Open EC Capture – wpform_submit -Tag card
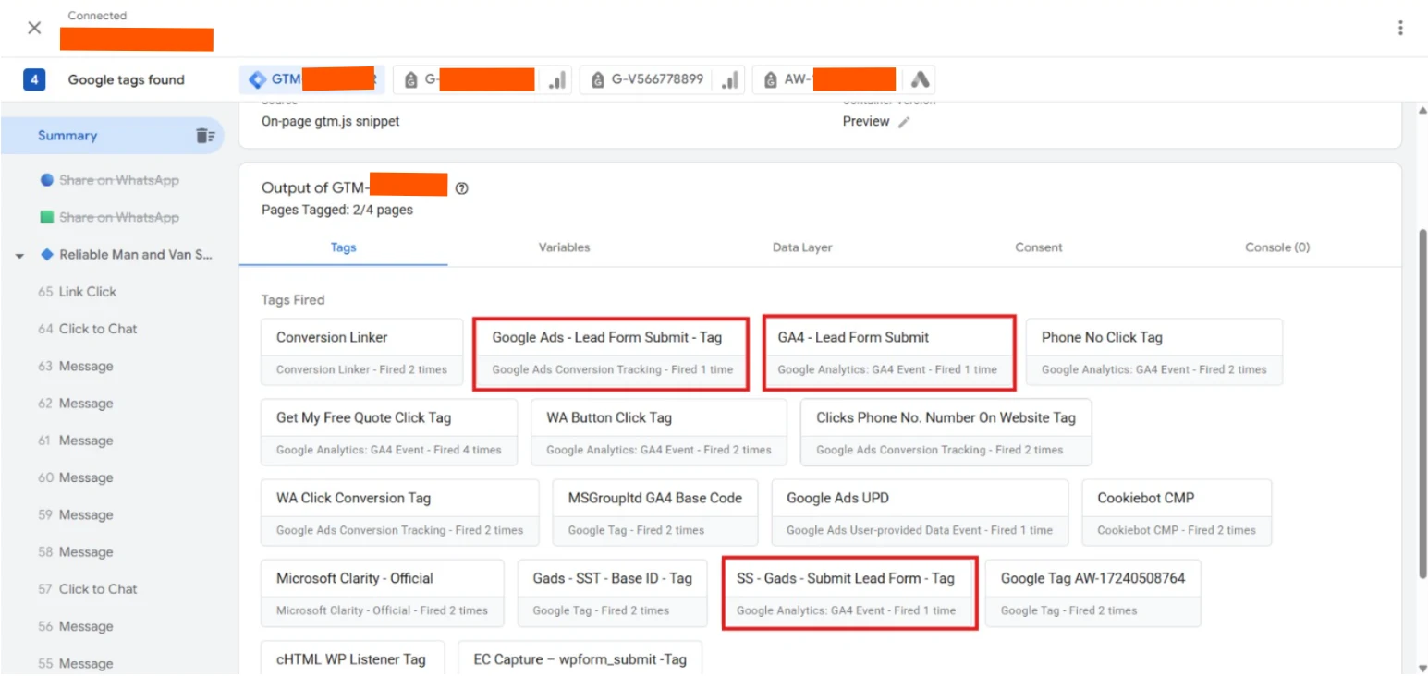The image size is (1428, 676). point(580,658)
